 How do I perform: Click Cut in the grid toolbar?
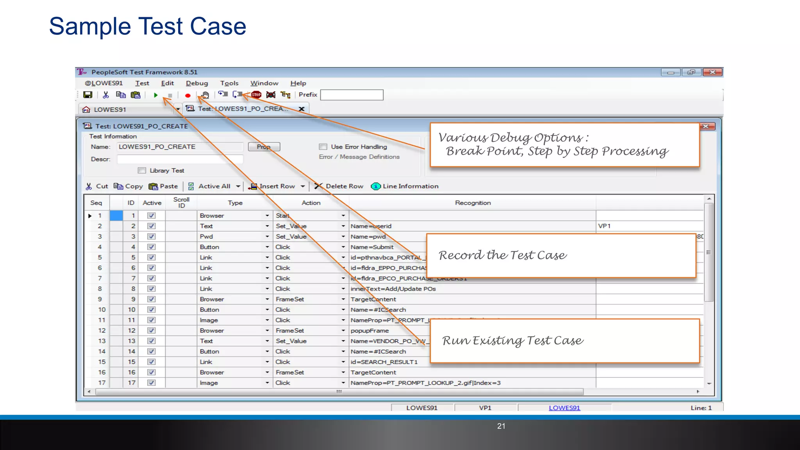click(x=97, y=186)
